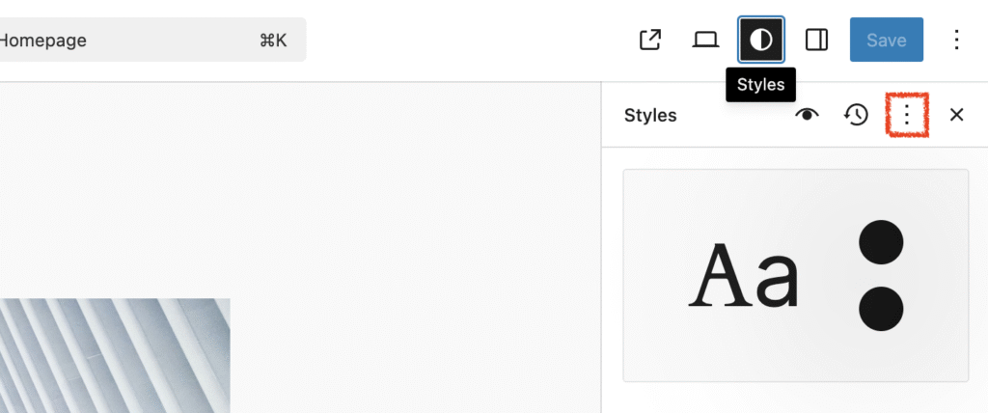Open the Style Book eye icon
Screen dimensions: 988x413
[807, 115]
